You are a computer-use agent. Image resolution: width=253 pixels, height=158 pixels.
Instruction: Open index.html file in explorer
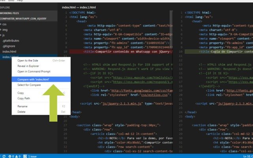point(9,52)
